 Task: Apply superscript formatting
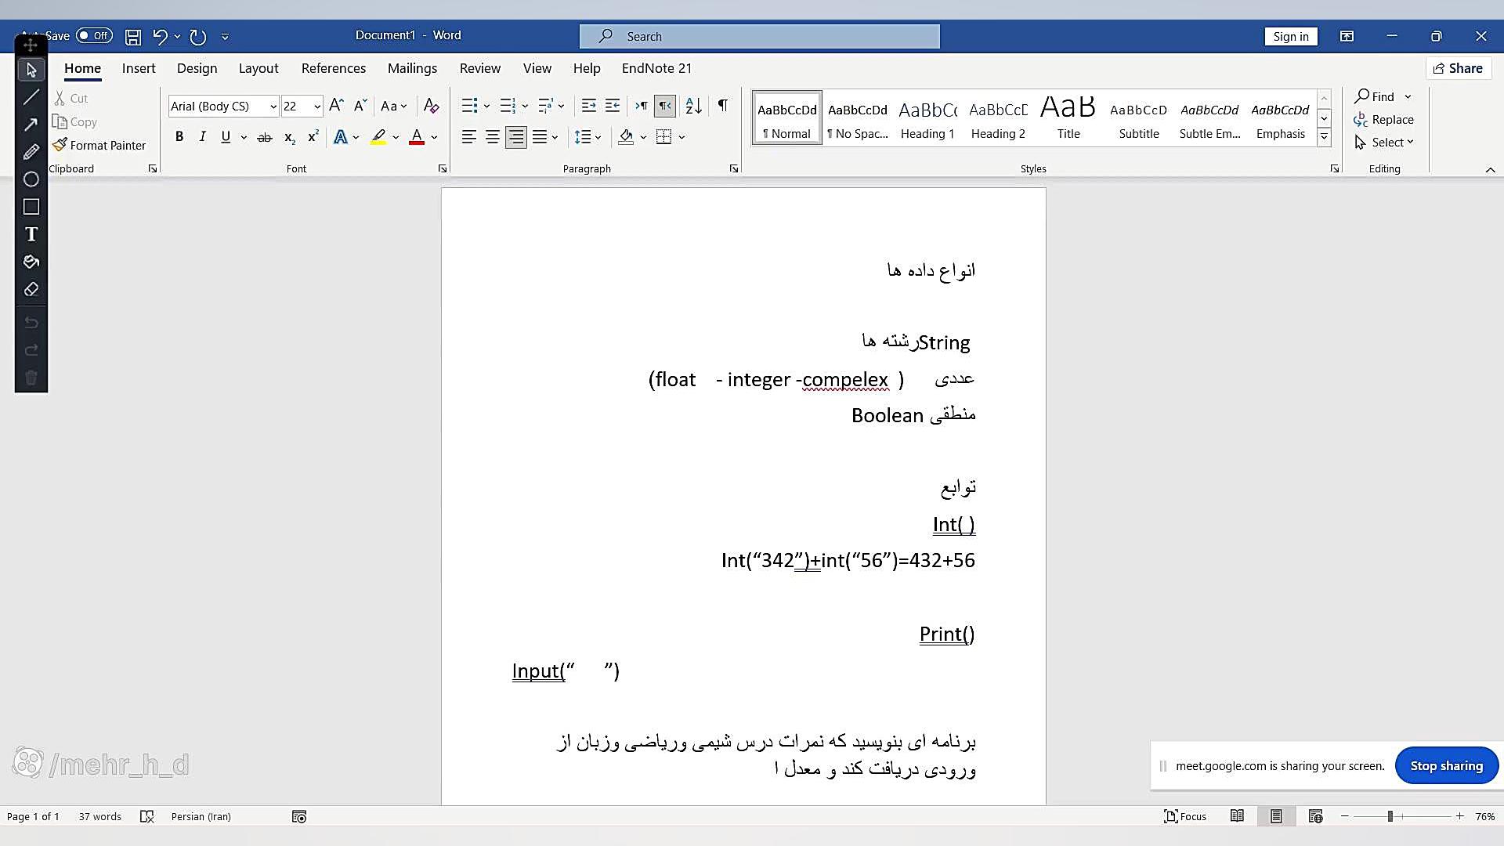coord(313,137)
